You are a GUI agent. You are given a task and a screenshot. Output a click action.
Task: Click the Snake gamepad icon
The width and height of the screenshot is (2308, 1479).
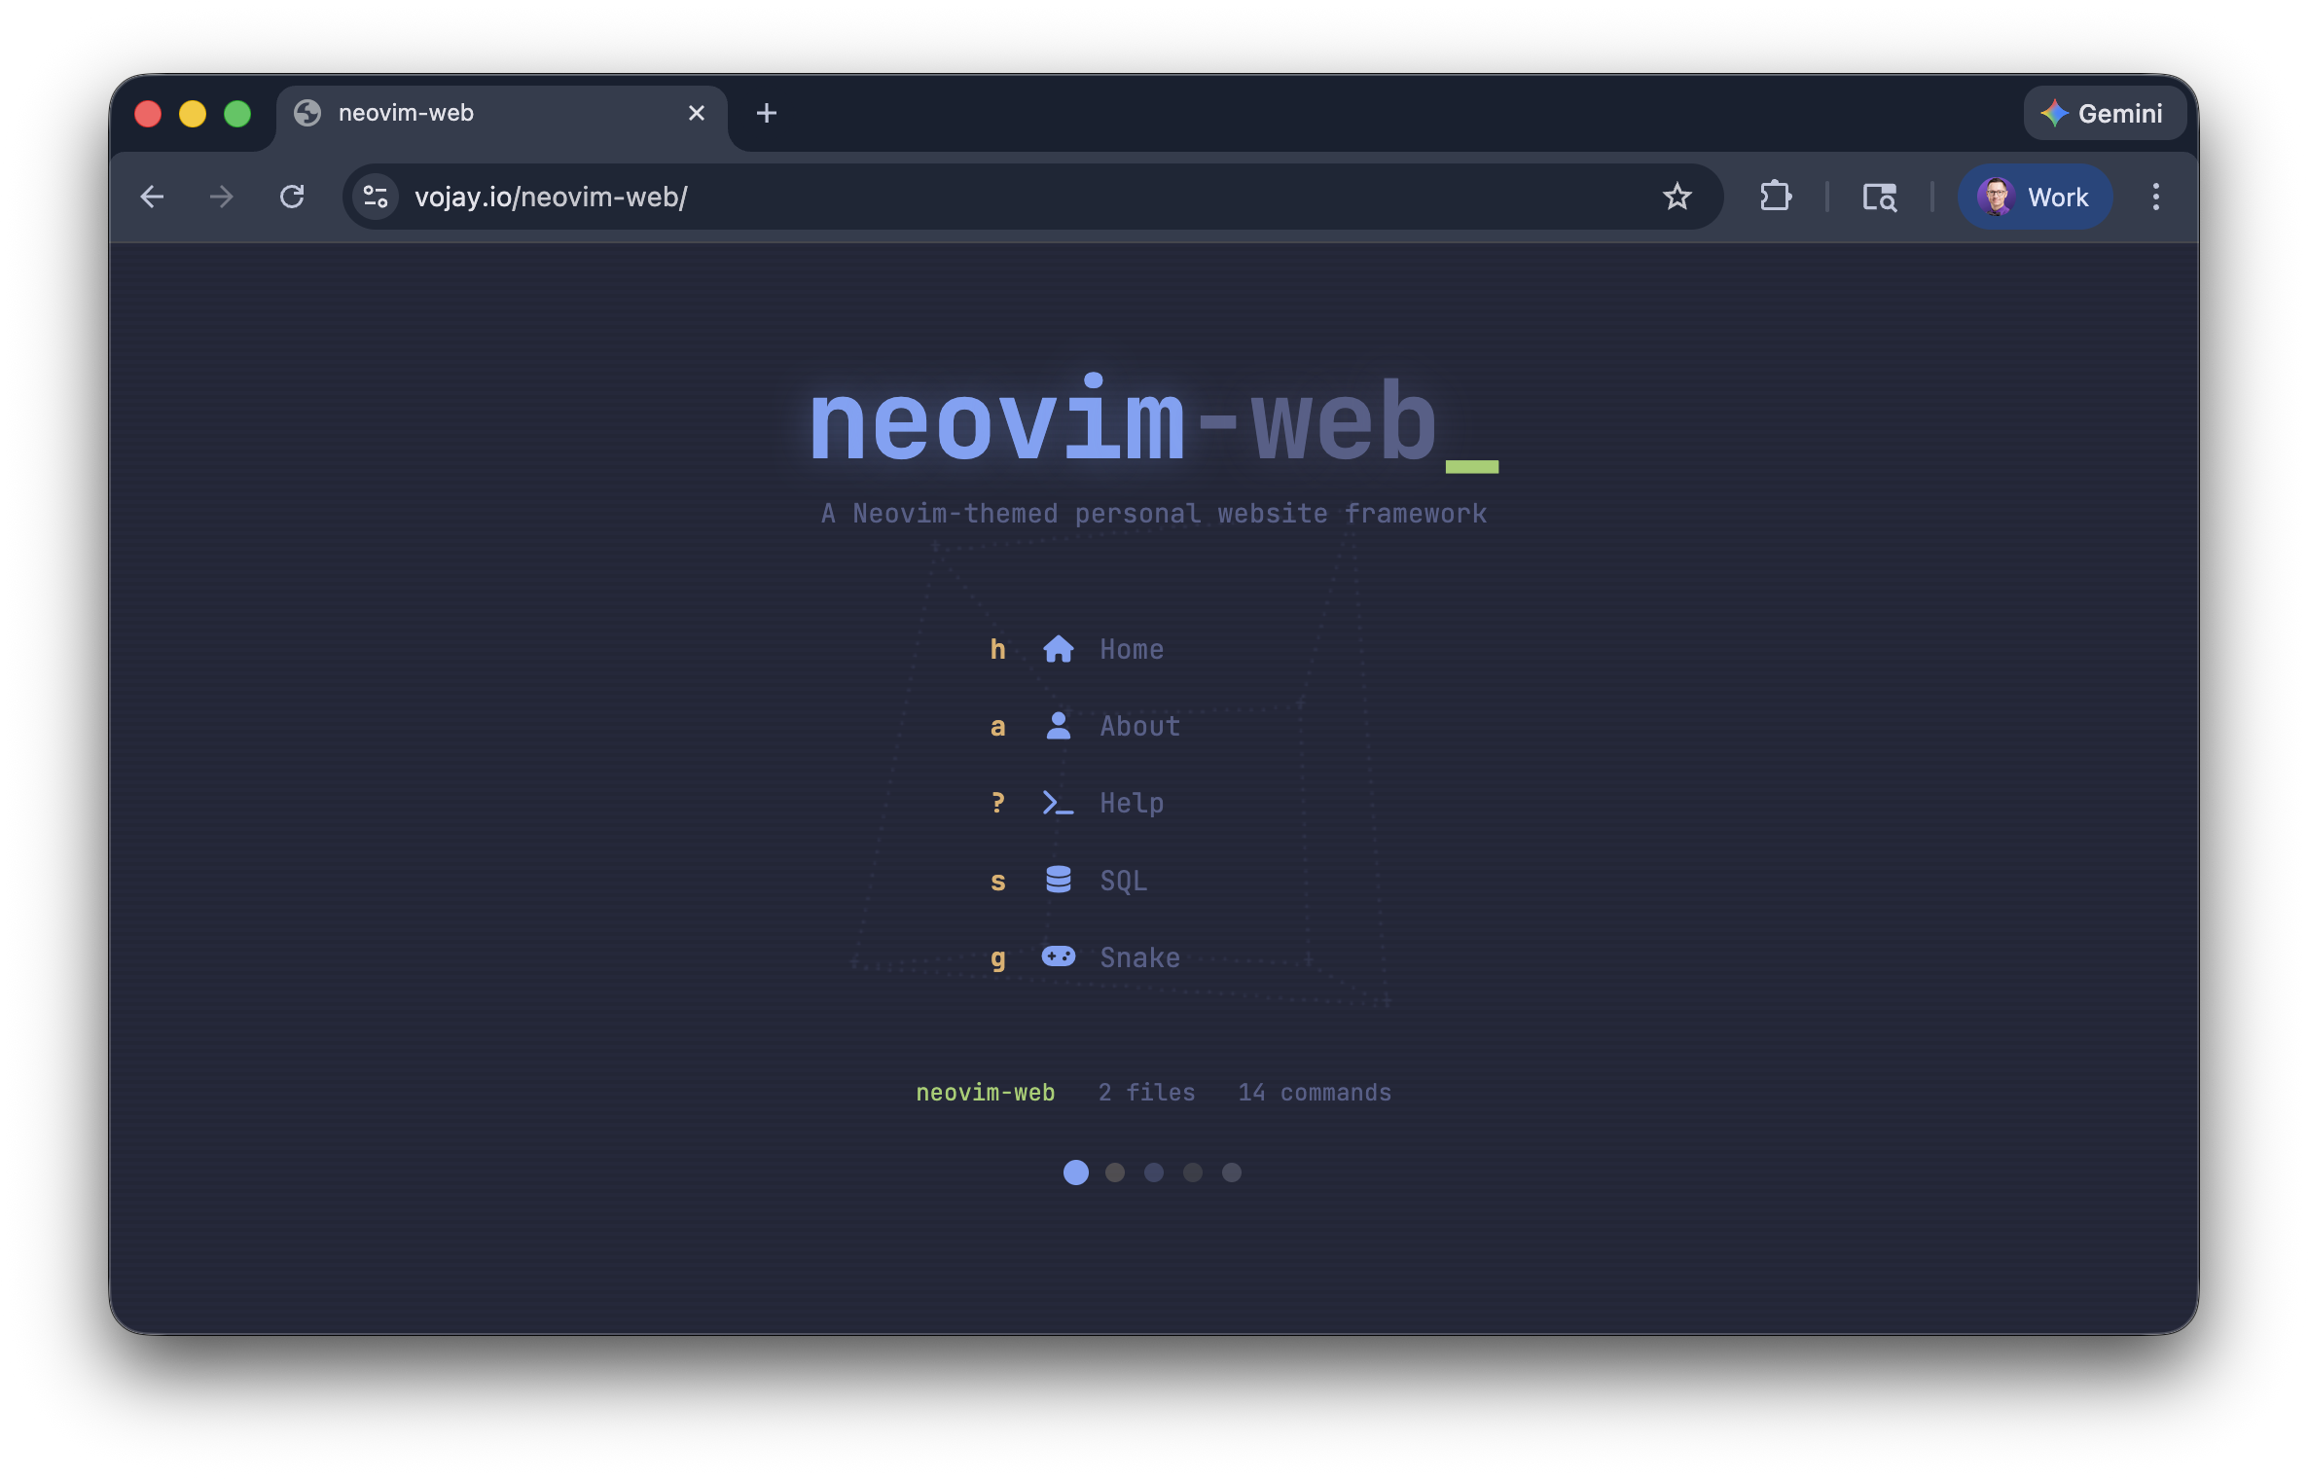pos(1058,956)
